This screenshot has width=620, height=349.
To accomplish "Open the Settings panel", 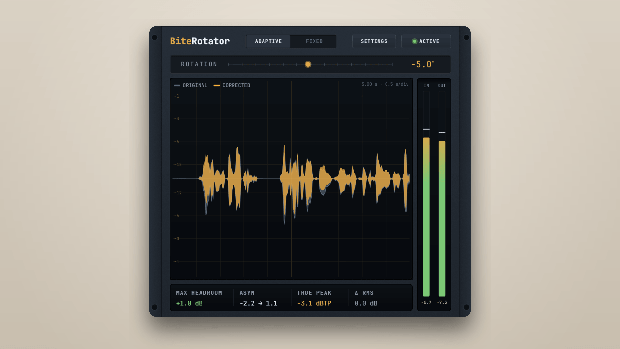I will pyautogui.click(x=374, y=41).
